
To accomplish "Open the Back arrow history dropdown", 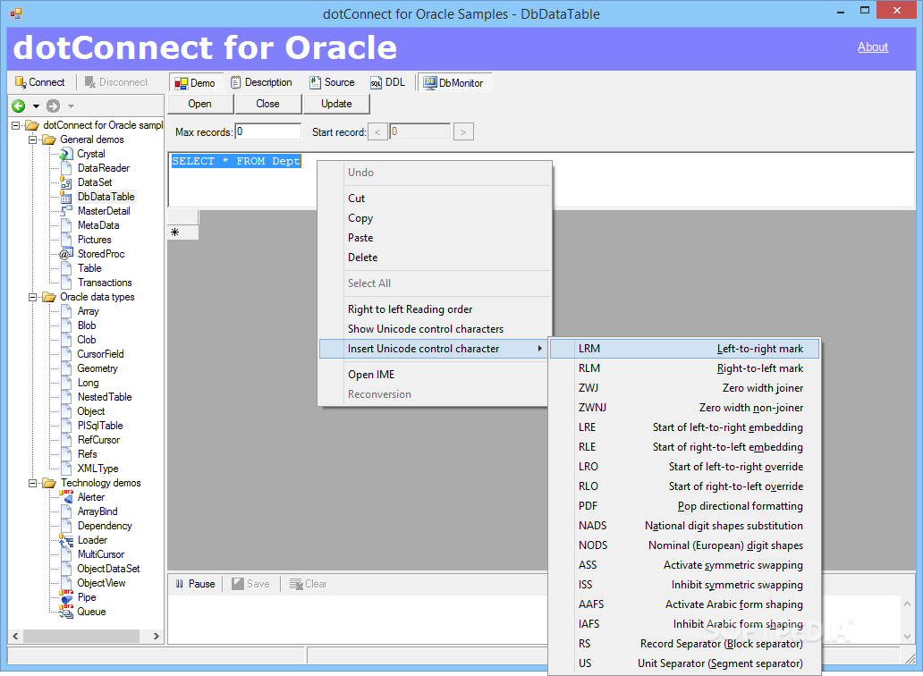I will coord(36,106).
